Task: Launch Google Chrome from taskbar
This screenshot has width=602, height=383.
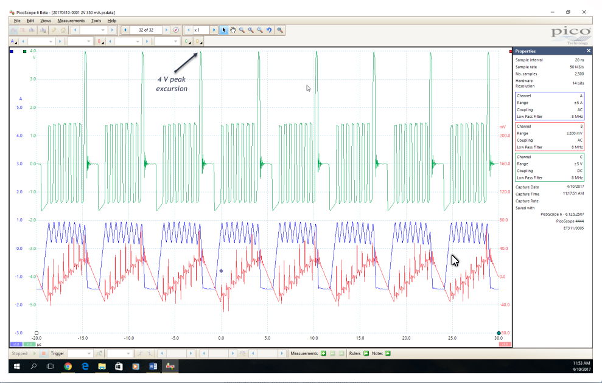Action: [68, 367]
